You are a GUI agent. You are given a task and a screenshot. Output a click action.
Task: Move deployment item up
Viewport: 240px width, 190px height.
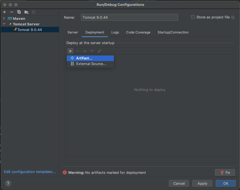(x=85, y=51)
